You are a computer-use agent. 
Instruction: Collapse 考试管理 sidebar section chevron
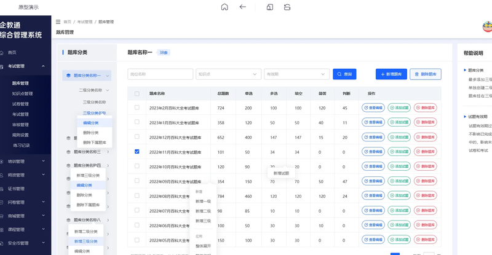tap(43, 66)
